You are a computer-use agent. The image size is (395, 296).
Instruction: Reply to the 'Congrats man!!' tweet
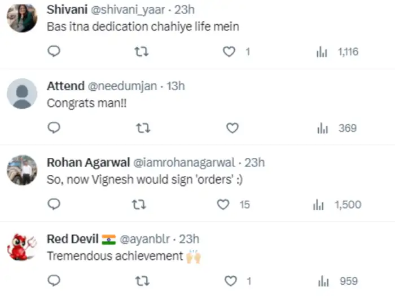[x=54, y=129]
